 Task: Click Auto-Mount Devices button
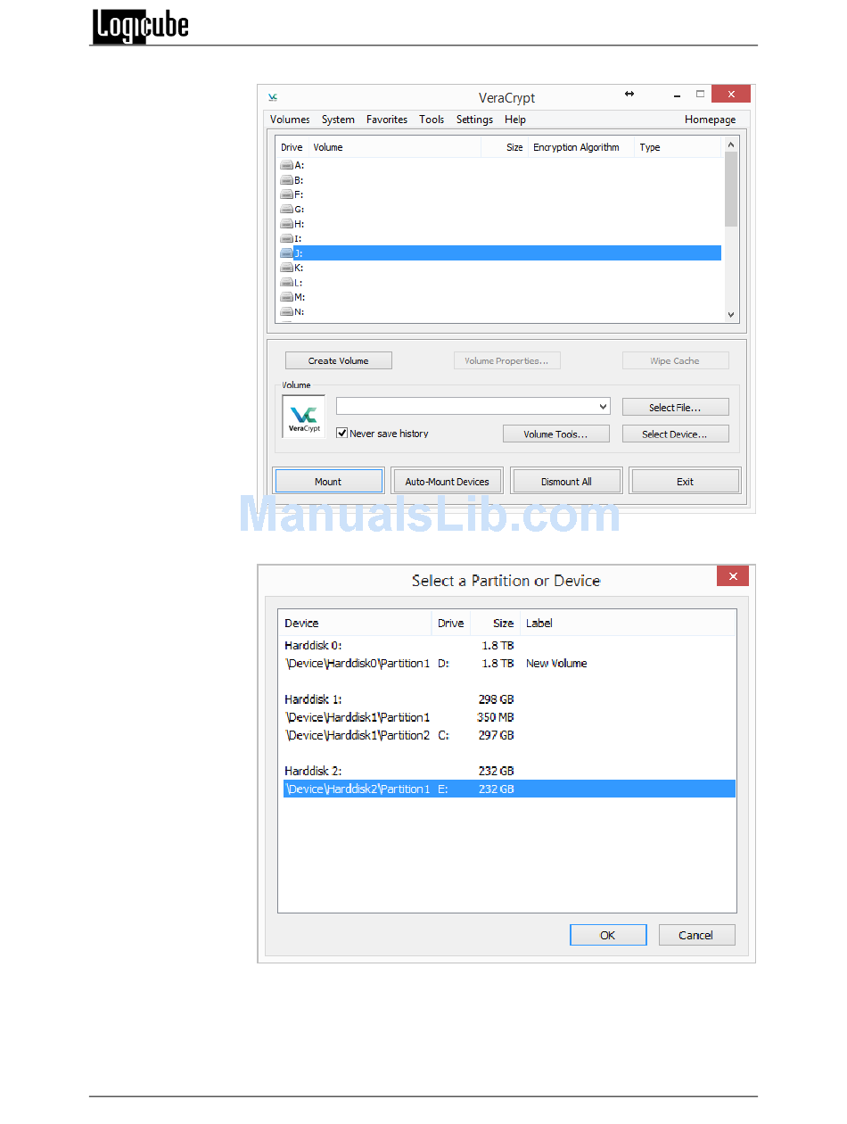tap(447, 481)
